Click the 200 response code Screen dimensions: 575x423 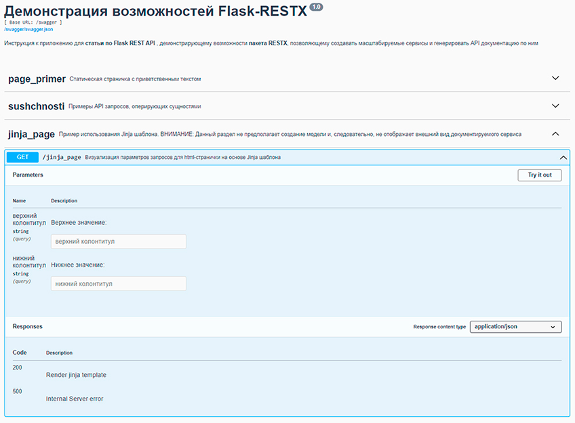[18, 367]
